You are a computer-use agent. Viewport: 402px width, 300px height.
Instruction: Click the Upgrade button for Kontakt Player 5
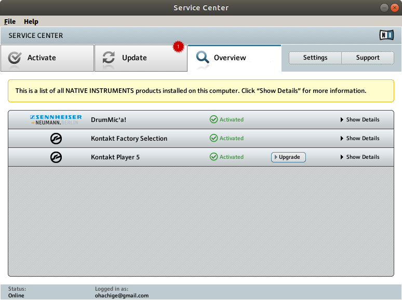pyautogui.click(x=288, y=157)
